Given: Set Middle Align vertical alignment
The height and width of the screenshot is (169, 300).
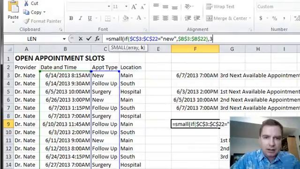Looking at the screenshot, I should tap(165, 7).
